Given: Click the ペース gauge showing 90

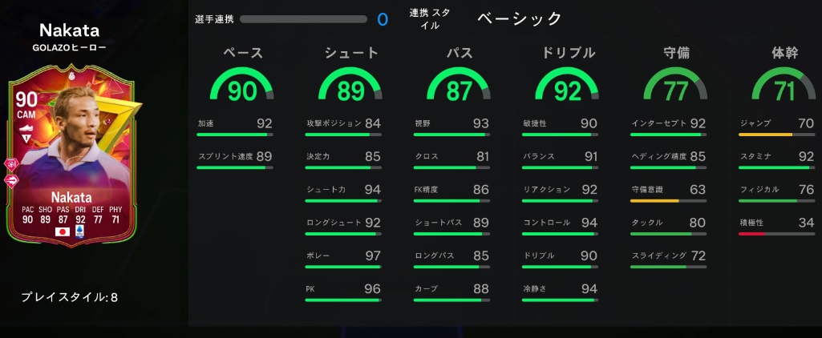Looking at the screenshot, I should tap(242, 87).
